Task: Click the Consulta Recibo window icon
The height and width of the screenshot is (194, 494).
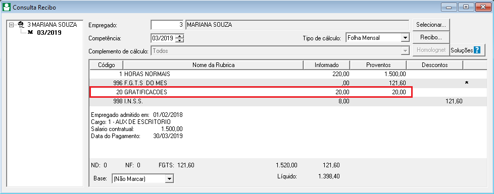Action: [7, 7]
